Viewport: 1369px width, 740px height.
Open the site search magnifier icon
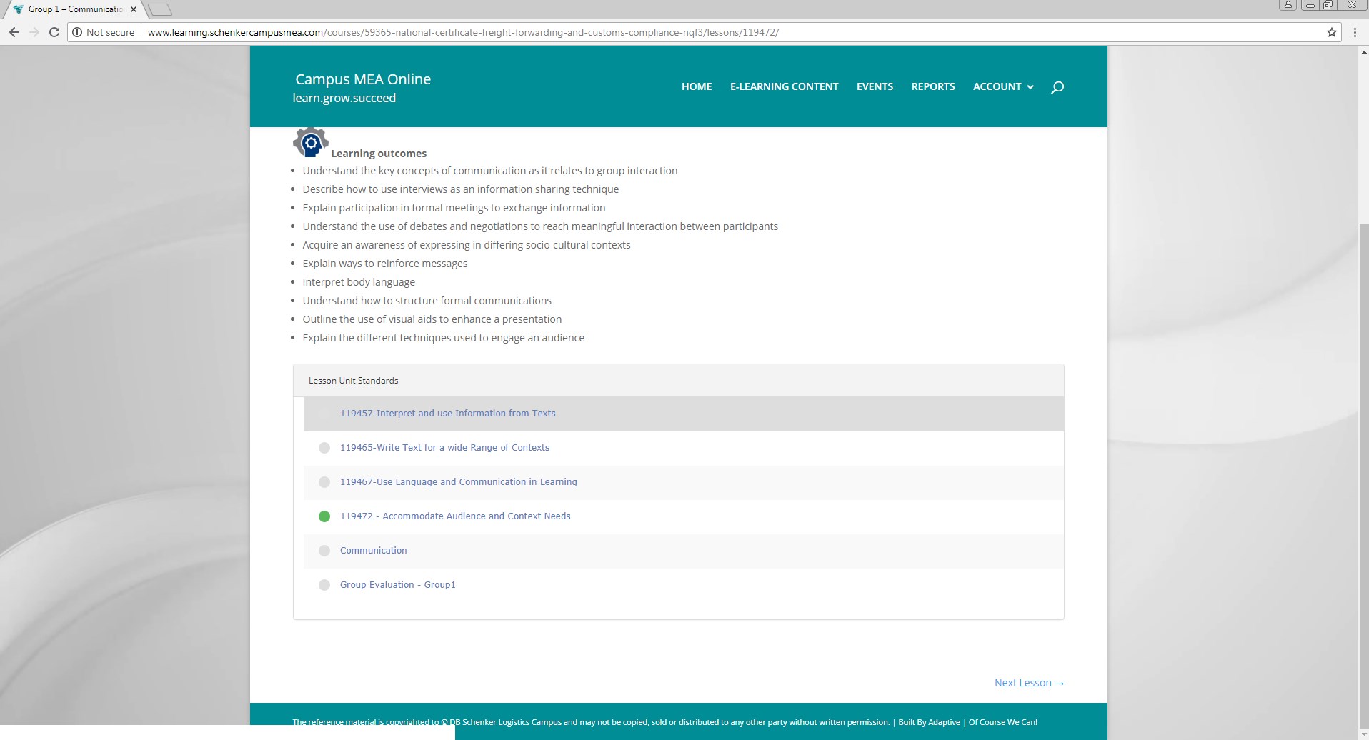[x=1057, y=87]
